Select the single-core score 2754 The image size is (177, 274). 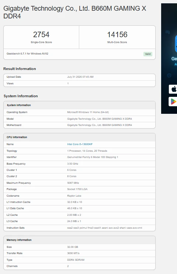pos(41,34)
